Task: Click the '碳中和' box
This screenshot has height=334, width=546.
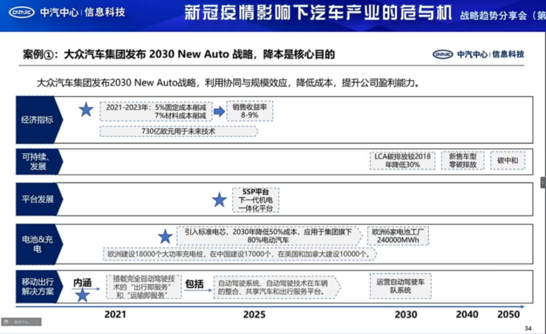Action: [x=508, y=160]
